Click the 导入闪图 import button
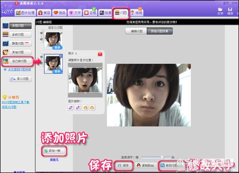 [x=21, y=79]
